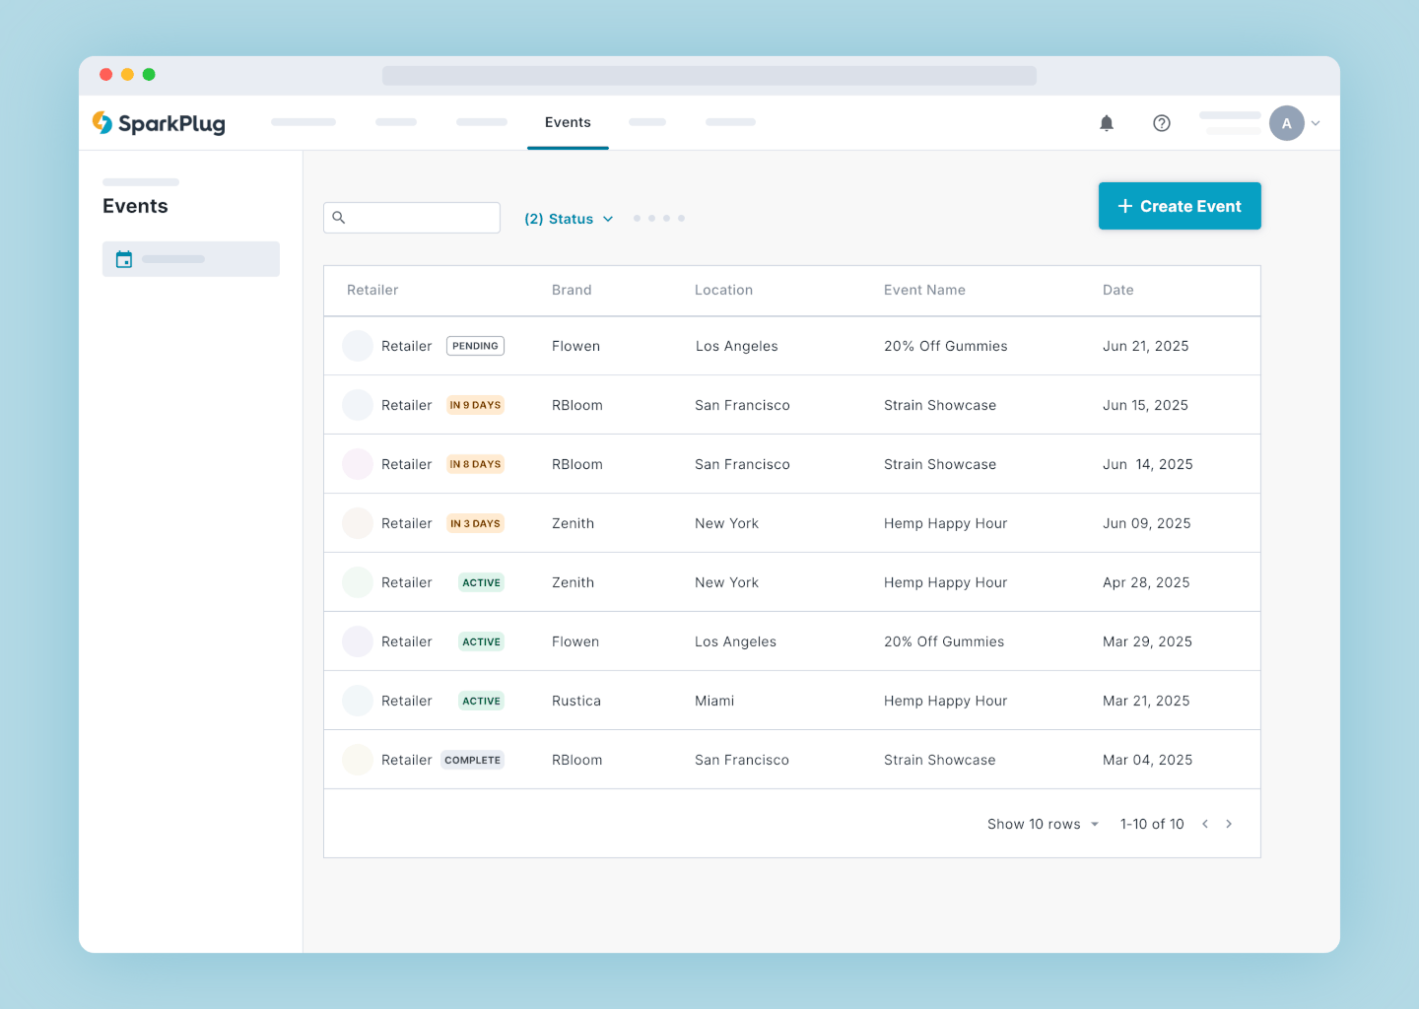
Task: Click Zenith in the Jun 09 row
Action: [x=573, y=523]
